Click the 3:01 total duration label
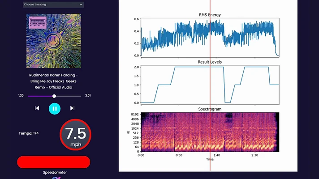 point(88,95)
